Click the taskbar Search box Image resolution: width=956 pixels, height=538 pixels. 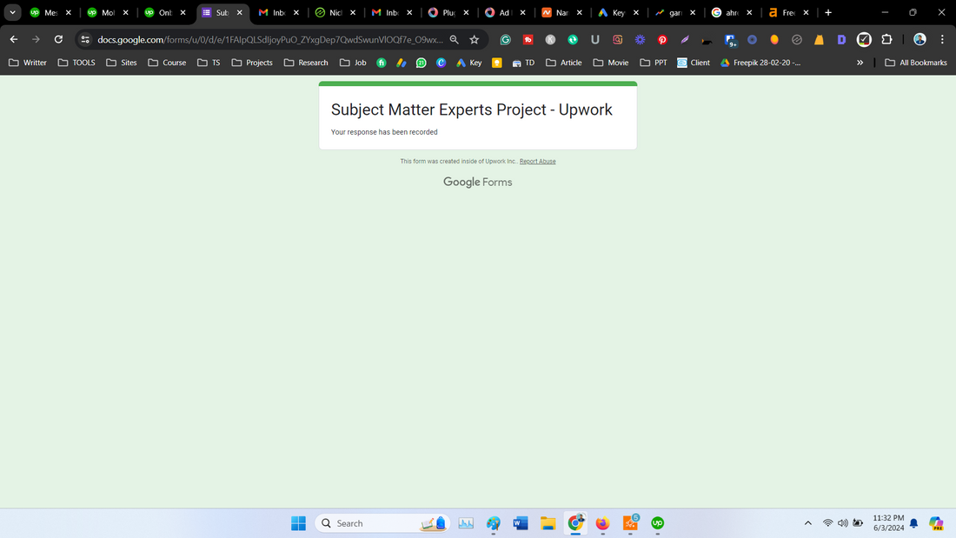382,523
